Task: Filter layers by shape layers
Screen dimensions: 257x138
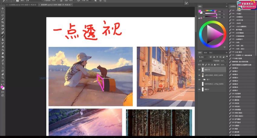Action: pyautogui.click(x=220, y=57)
